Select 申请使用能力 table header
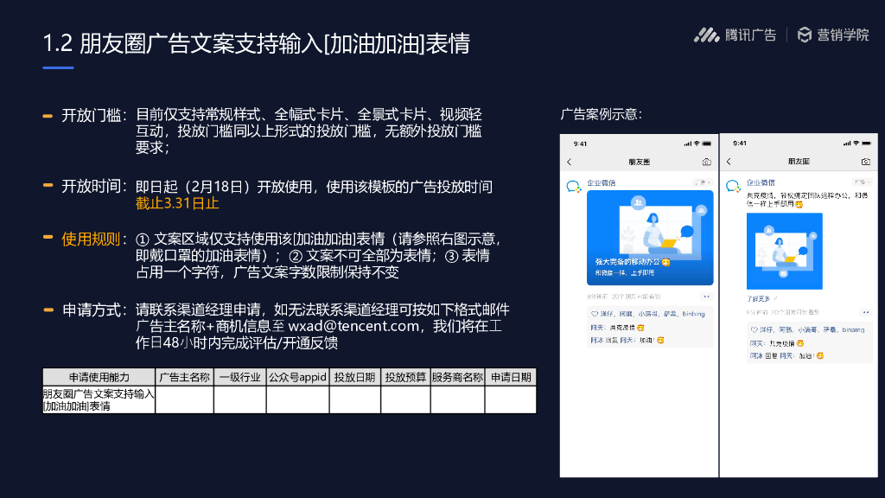 point(99,377)
